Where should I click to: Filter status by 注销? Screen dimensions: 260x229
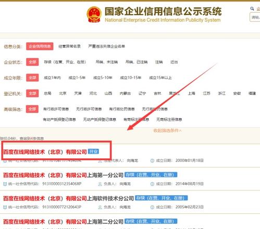coord(159,62)
